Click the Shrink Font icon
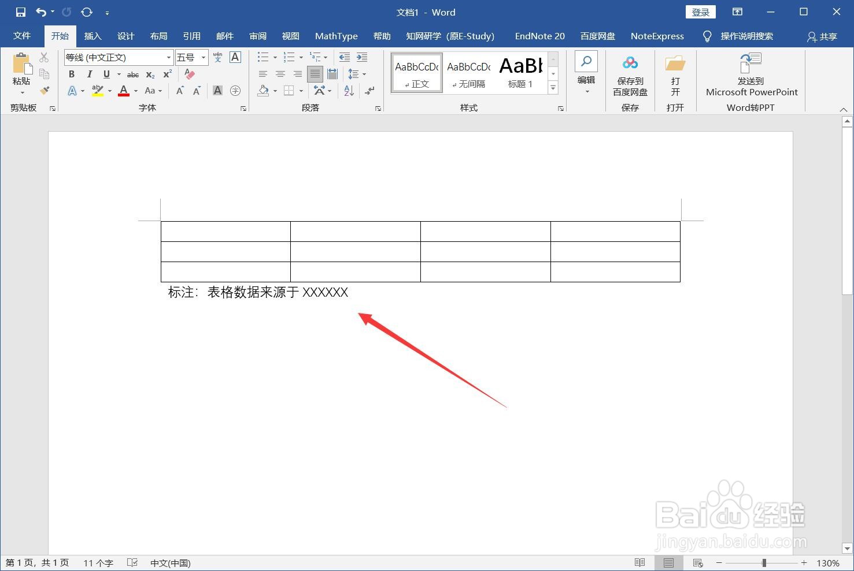 coord(197,91)
